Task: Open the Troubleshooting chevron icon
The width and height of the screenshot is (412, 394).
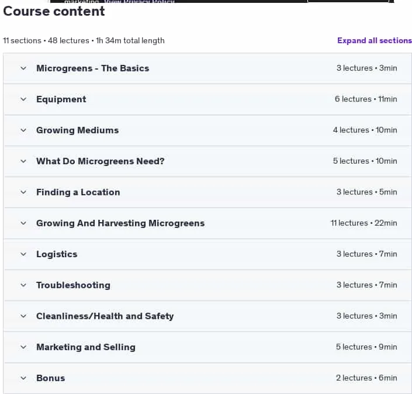Action: [23, 285]
